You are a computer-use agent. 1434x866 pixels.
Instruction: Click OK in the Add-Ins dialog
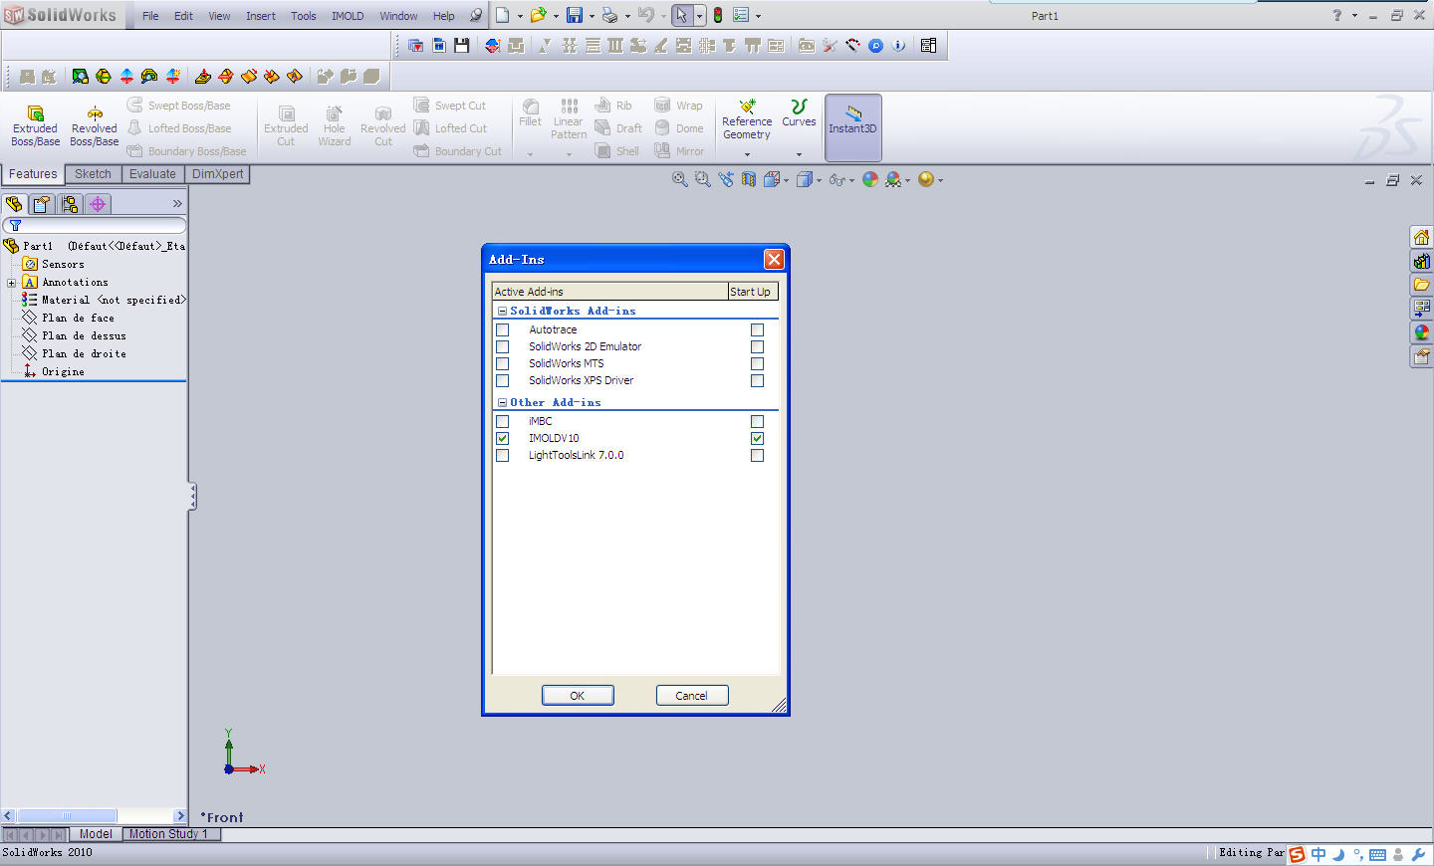pyautogui.click(x=578, y=696)
